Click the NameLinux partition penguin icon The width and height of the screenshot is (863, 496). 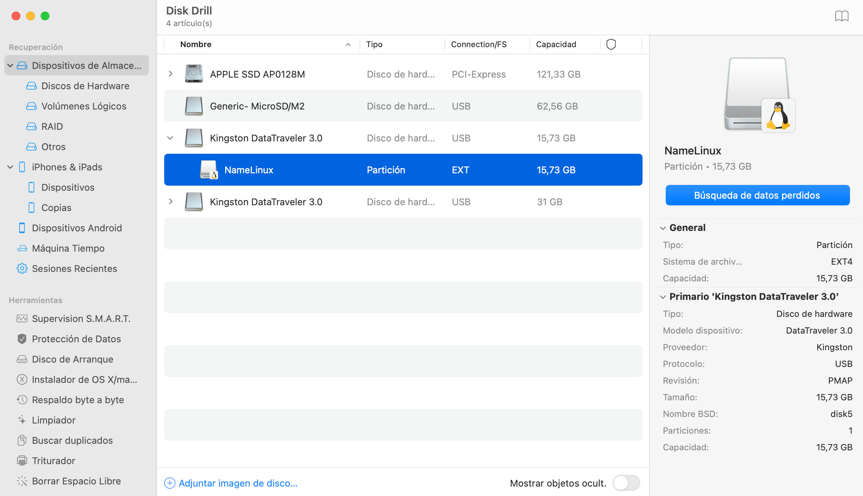coord(209,170)
